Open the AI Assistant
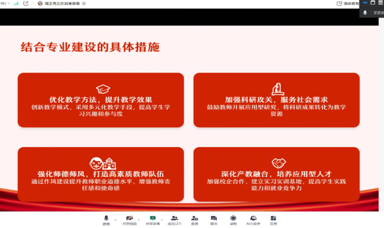The image size is (384, 228). click(x=253, y=220)
